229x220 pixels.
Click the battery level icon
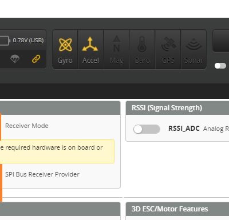coord(5,41)
